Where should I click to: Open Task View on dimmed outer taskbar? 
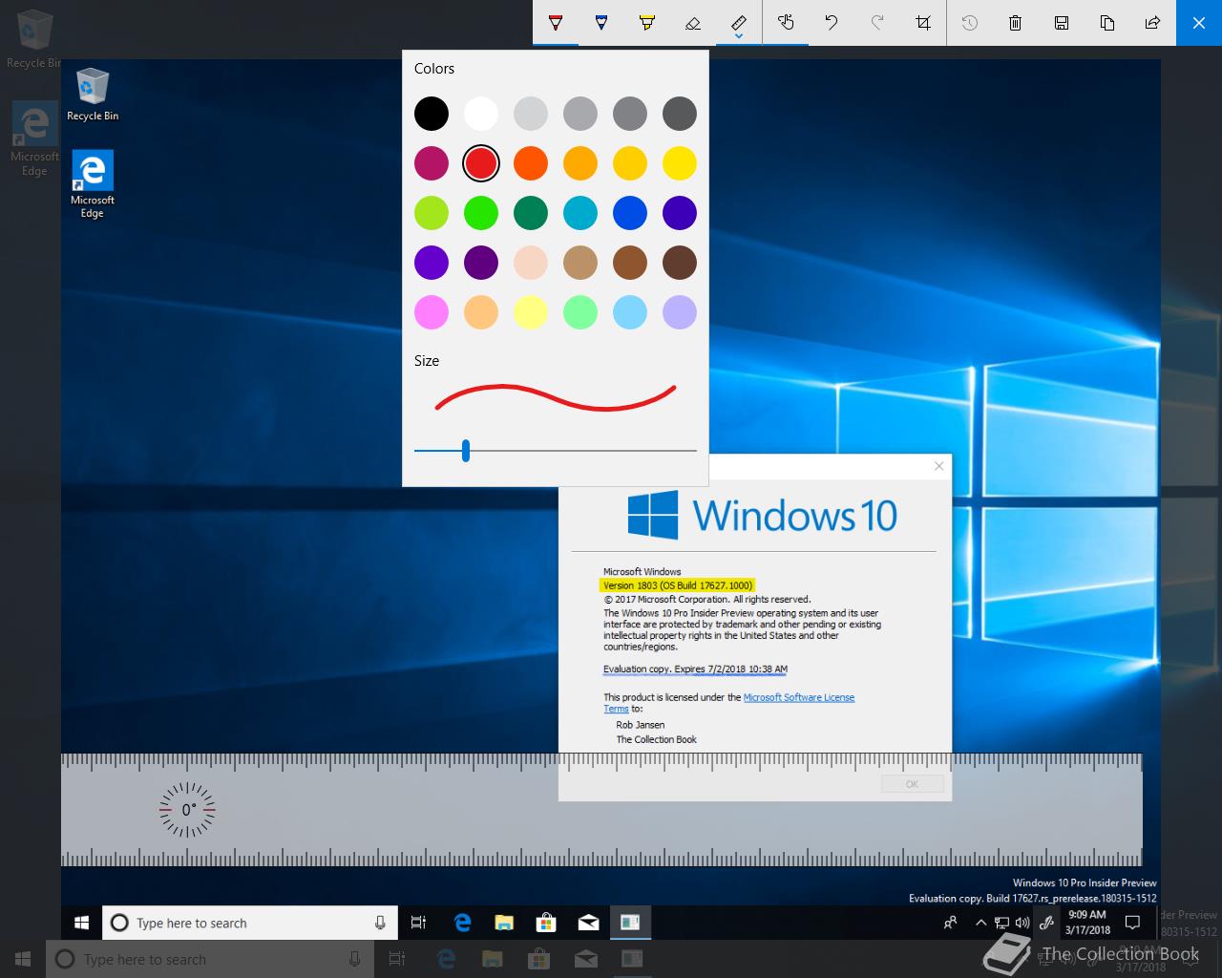pyautogui.click(x=396, y=959)
